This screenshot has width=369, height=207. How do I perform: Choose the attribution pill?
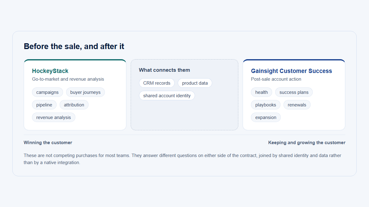tap(74, 105)
